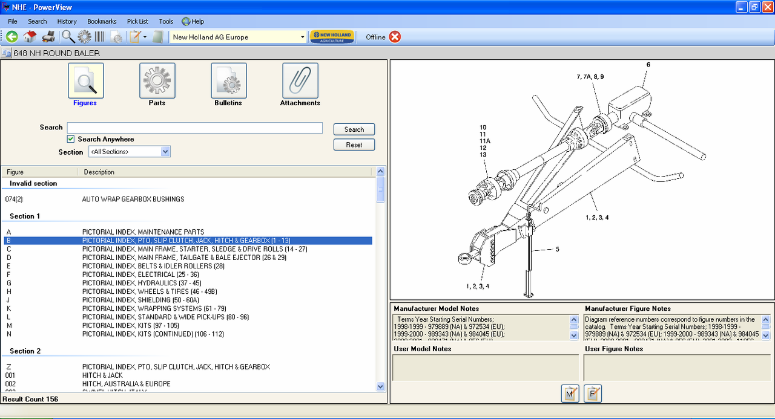The width and height of the screenshot is (775, 419).
Task: Select PICTORIAL INDEX, WHEELS & TIRES row
Action: pyautogui.click(x=188, y=291)
